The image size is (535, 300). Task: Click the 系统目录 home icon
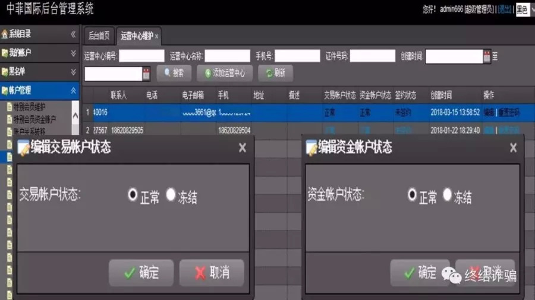[x=4, y=34]
